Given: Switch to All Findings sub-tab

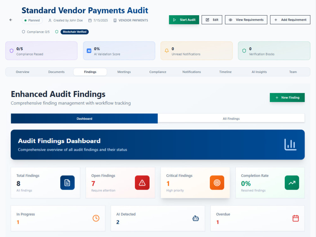Looking at the screenshot, I should pos(231,119).
